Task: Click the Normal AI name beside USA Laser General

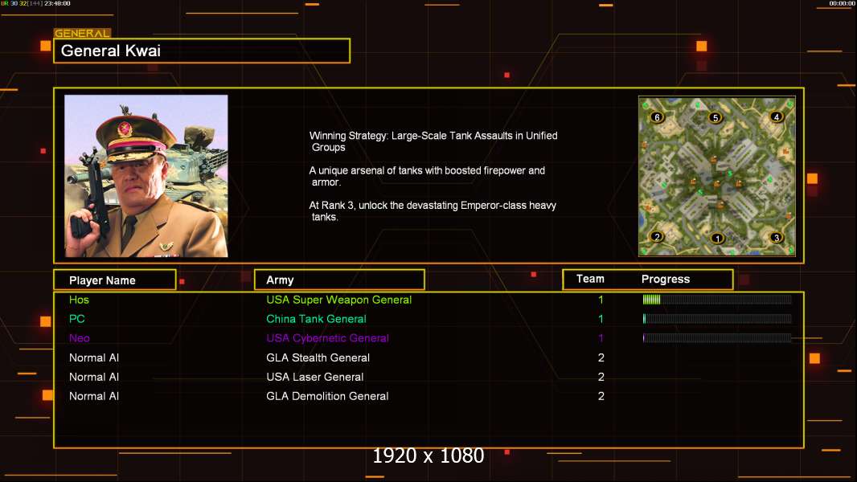Action: pyautogui.click(x=94, y=377)
